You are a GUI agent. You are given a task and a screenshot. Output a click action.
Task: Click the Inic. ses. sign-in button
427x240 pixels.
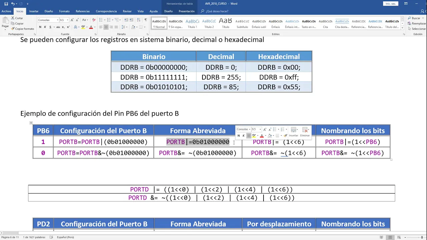tap(391, 4)
